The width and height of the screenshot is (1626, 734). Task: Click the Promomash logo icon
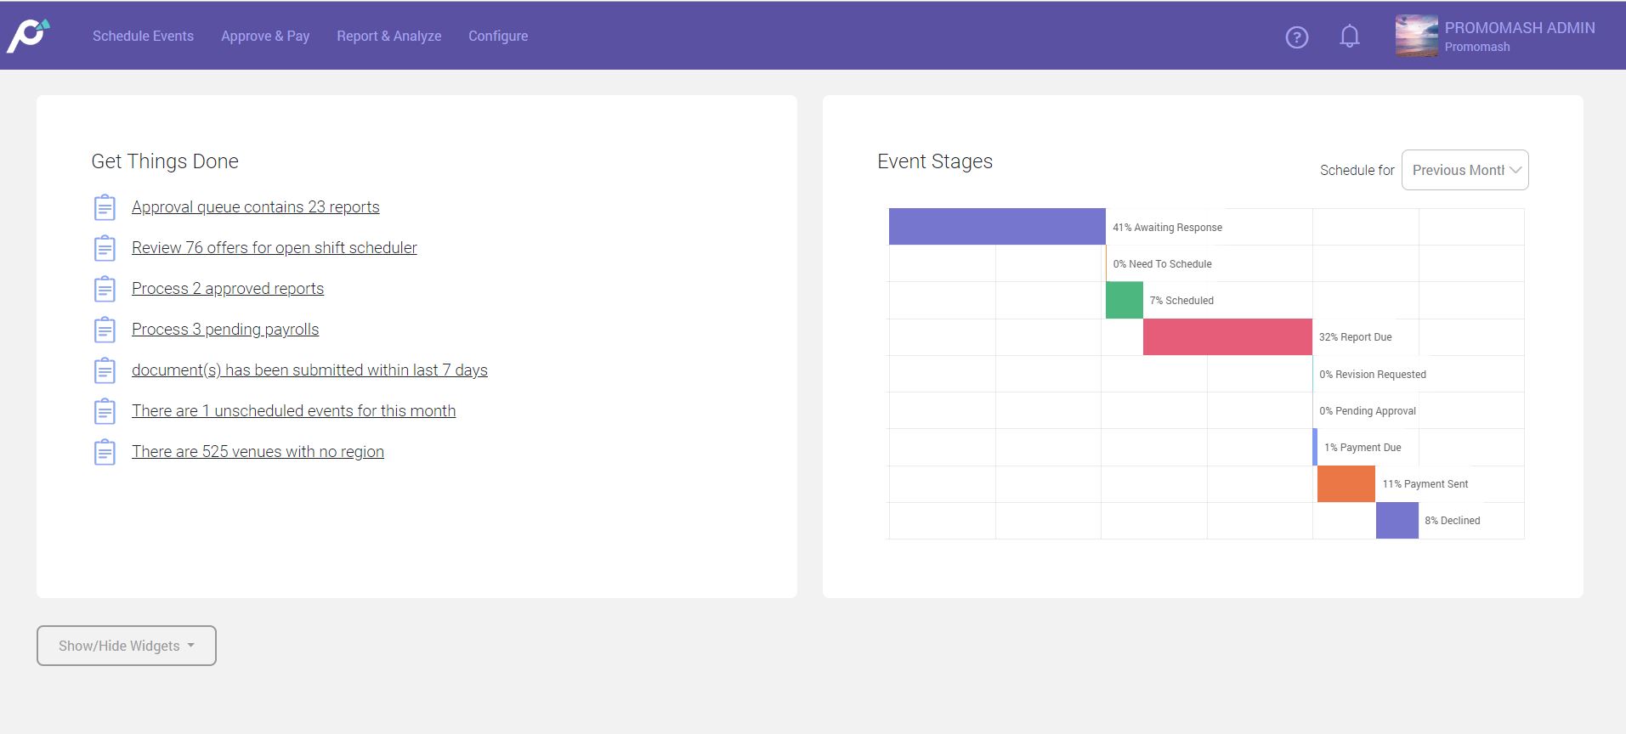[x=28, y=36]
